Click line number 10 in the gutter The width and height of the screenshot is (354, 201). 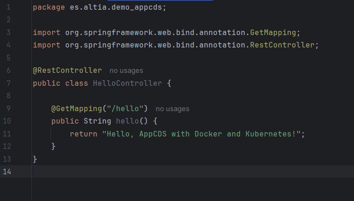tap(7, 121)
